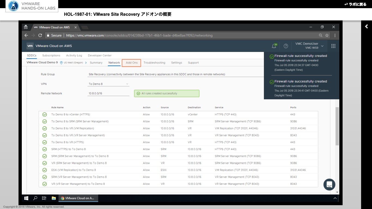Viewport: 372px width, 209px height.
Task: Click the browser forward arrow
Action: click(x=33, y=35)
